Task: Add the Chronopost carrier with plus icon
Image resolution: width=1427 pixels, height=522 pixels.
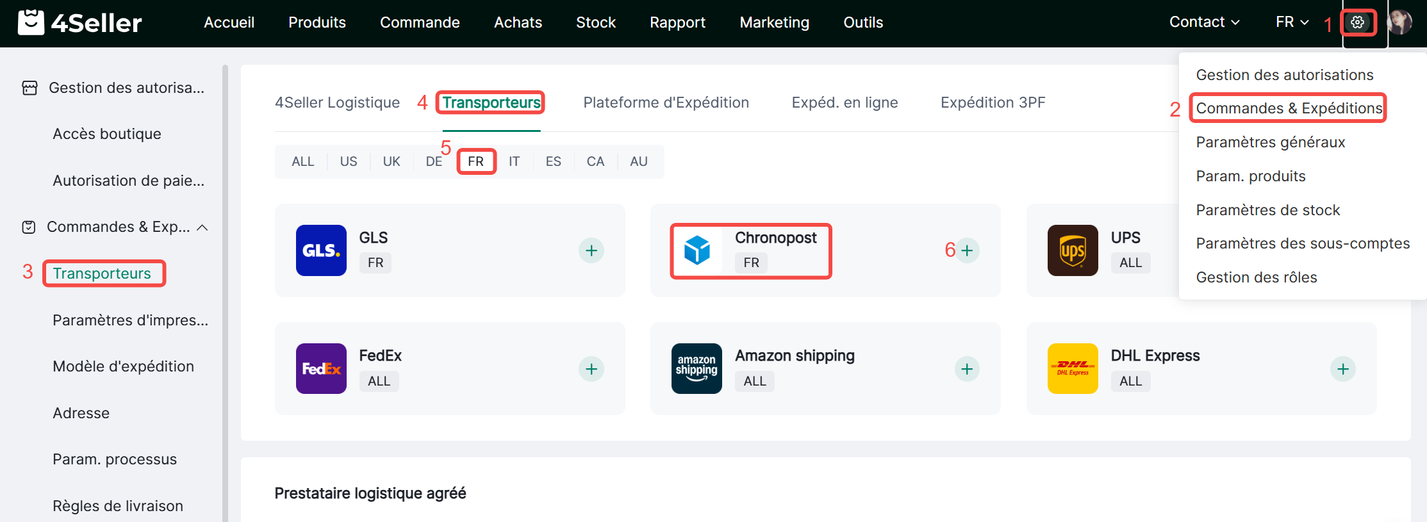Action: [x=967, y=250]
